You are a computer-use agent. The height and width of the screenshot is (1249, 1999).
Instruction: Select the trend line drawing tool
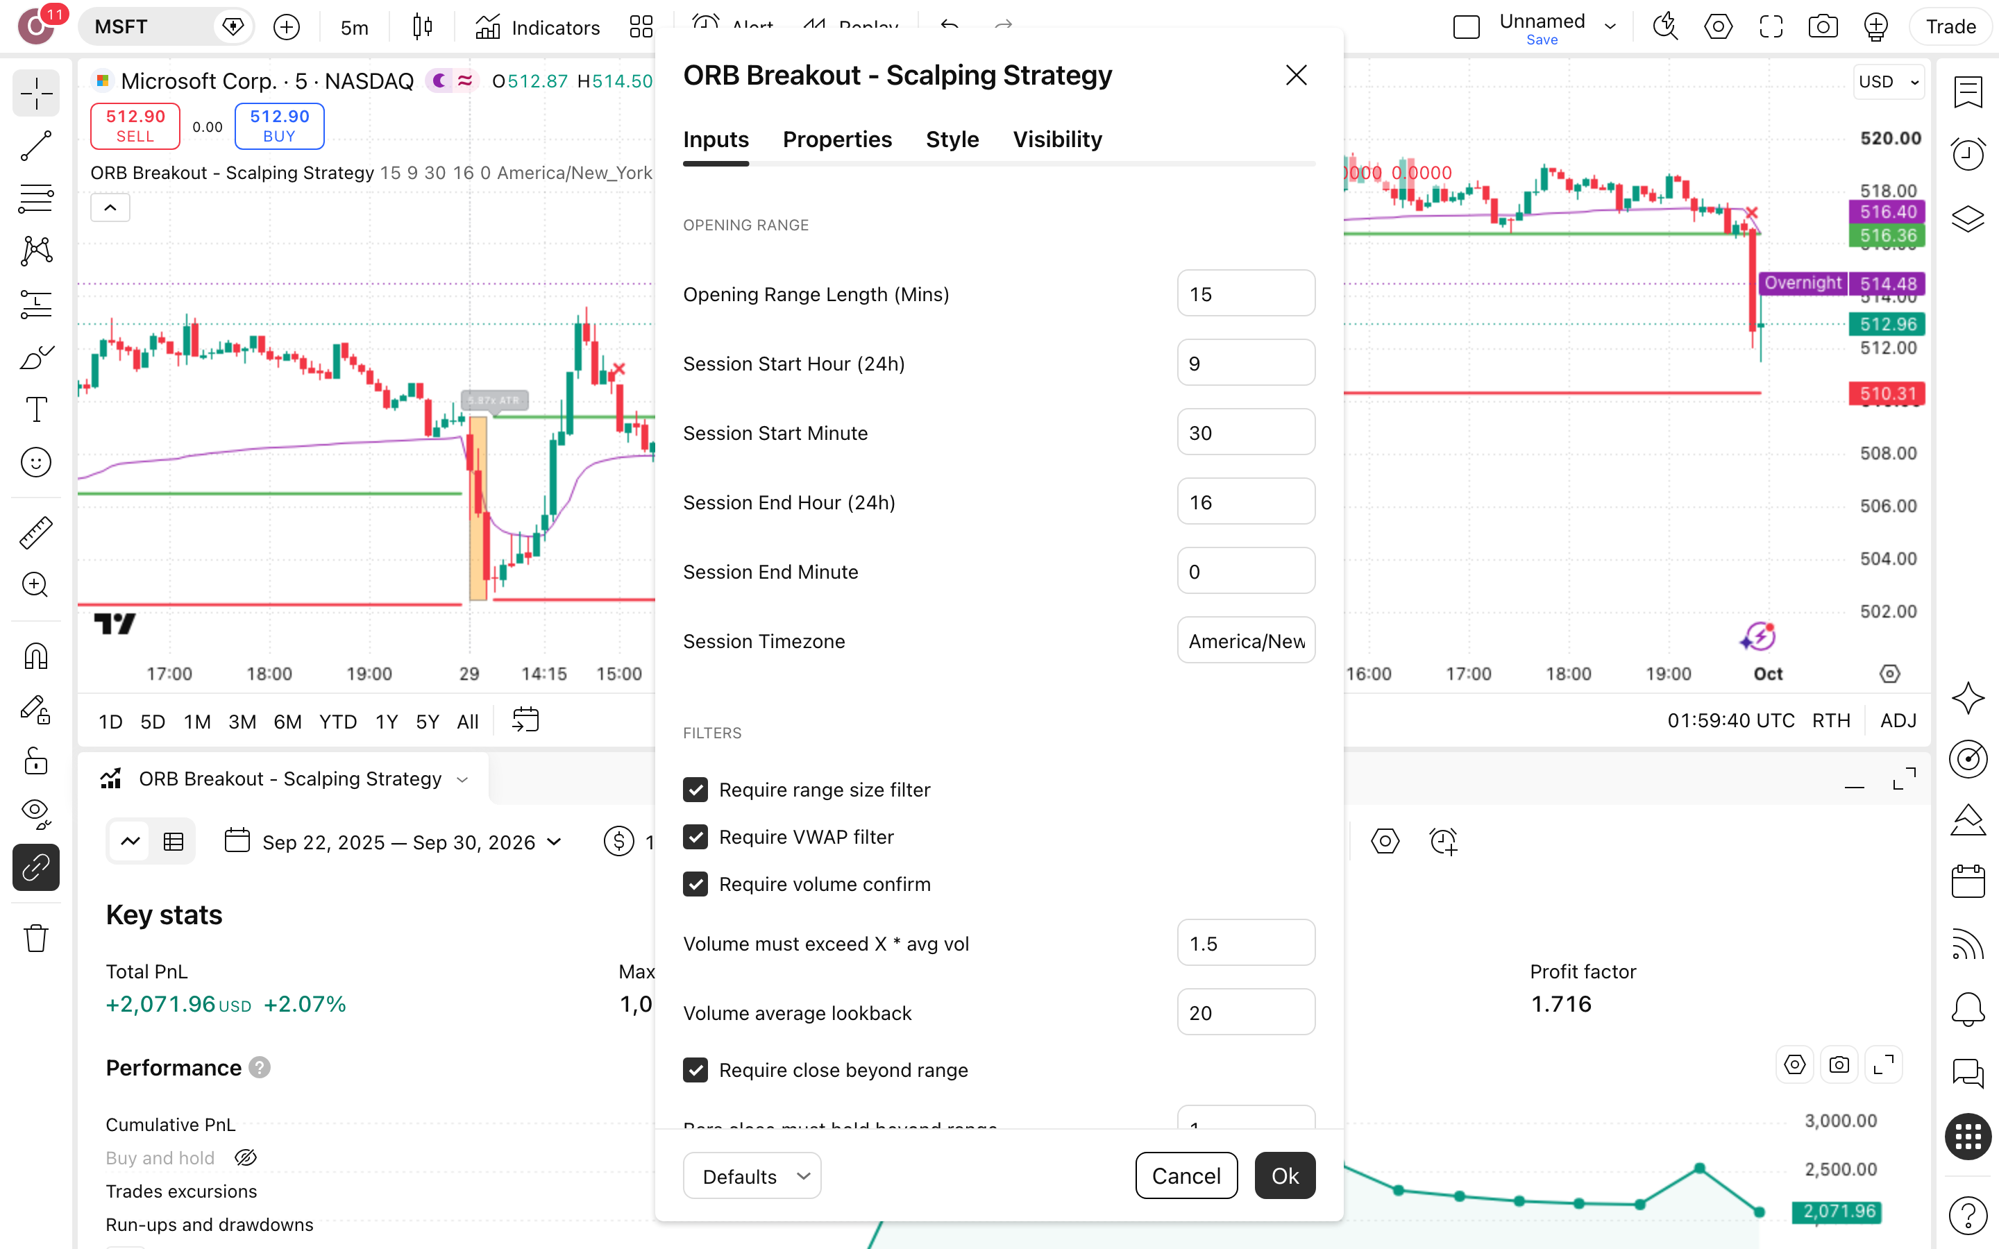35,146
